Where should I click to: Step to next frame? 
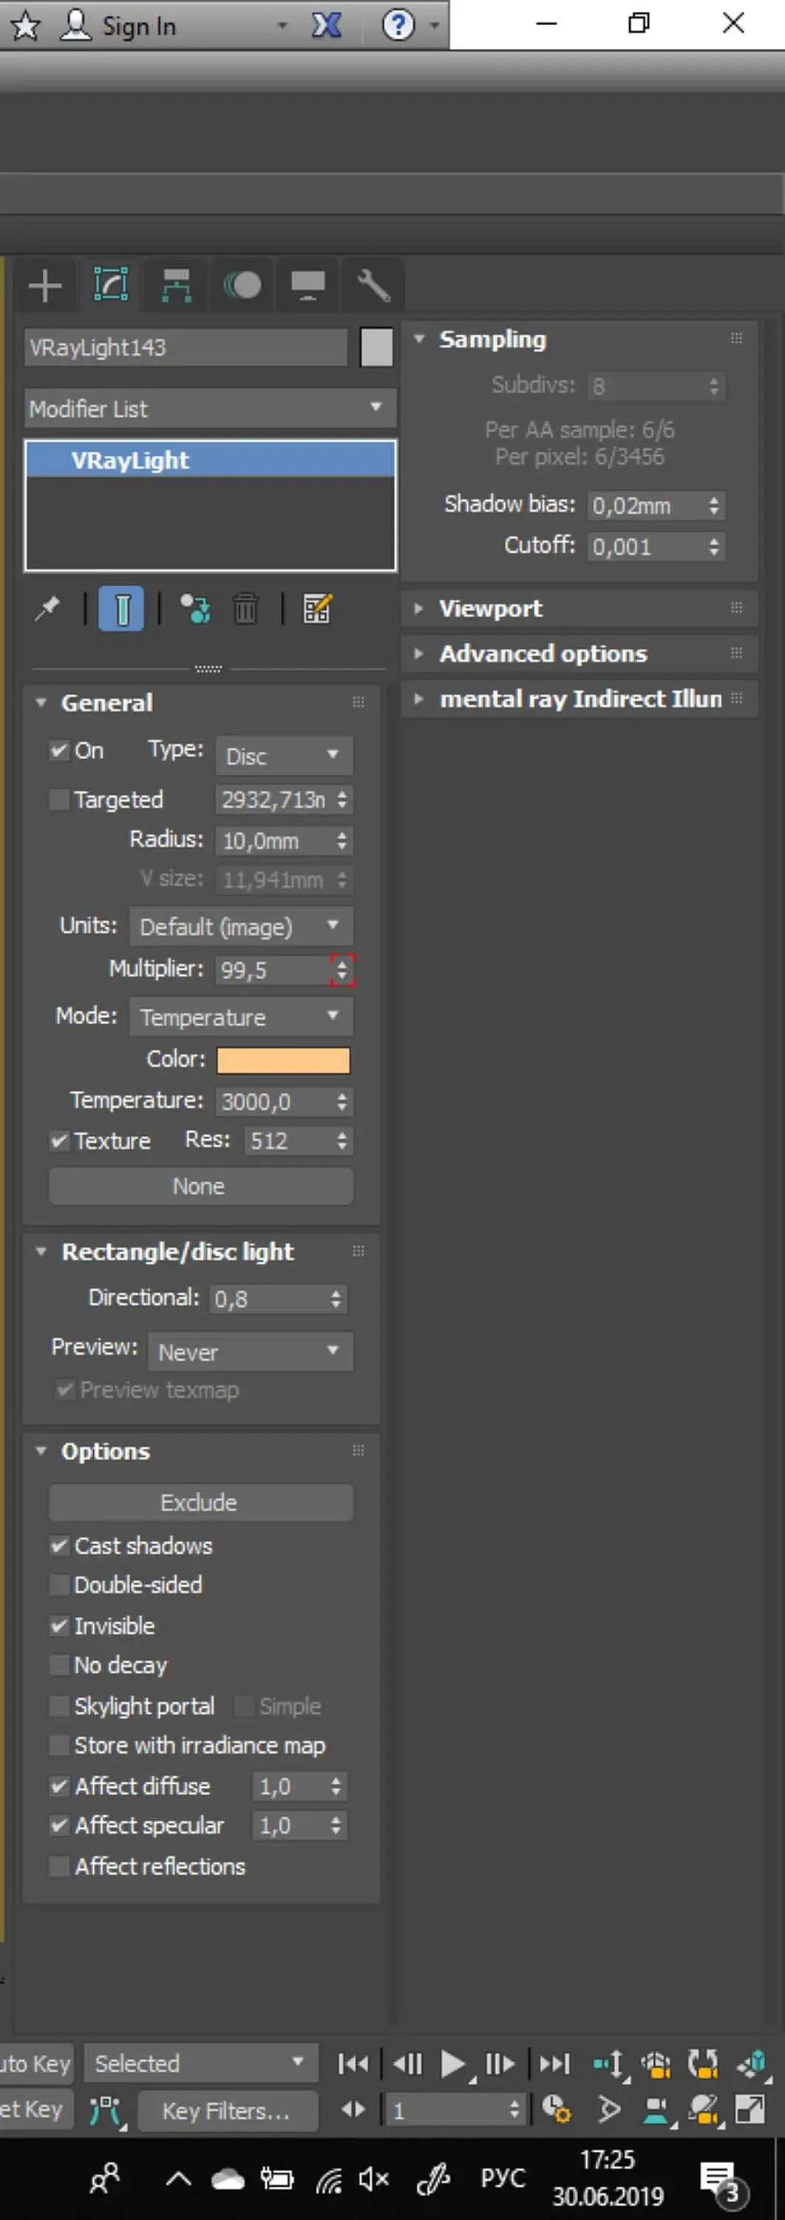coord(500,2063)
